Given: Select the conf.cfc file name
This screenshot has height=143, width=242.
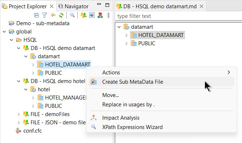Looking at the screenshot, I should click(32, 131).
